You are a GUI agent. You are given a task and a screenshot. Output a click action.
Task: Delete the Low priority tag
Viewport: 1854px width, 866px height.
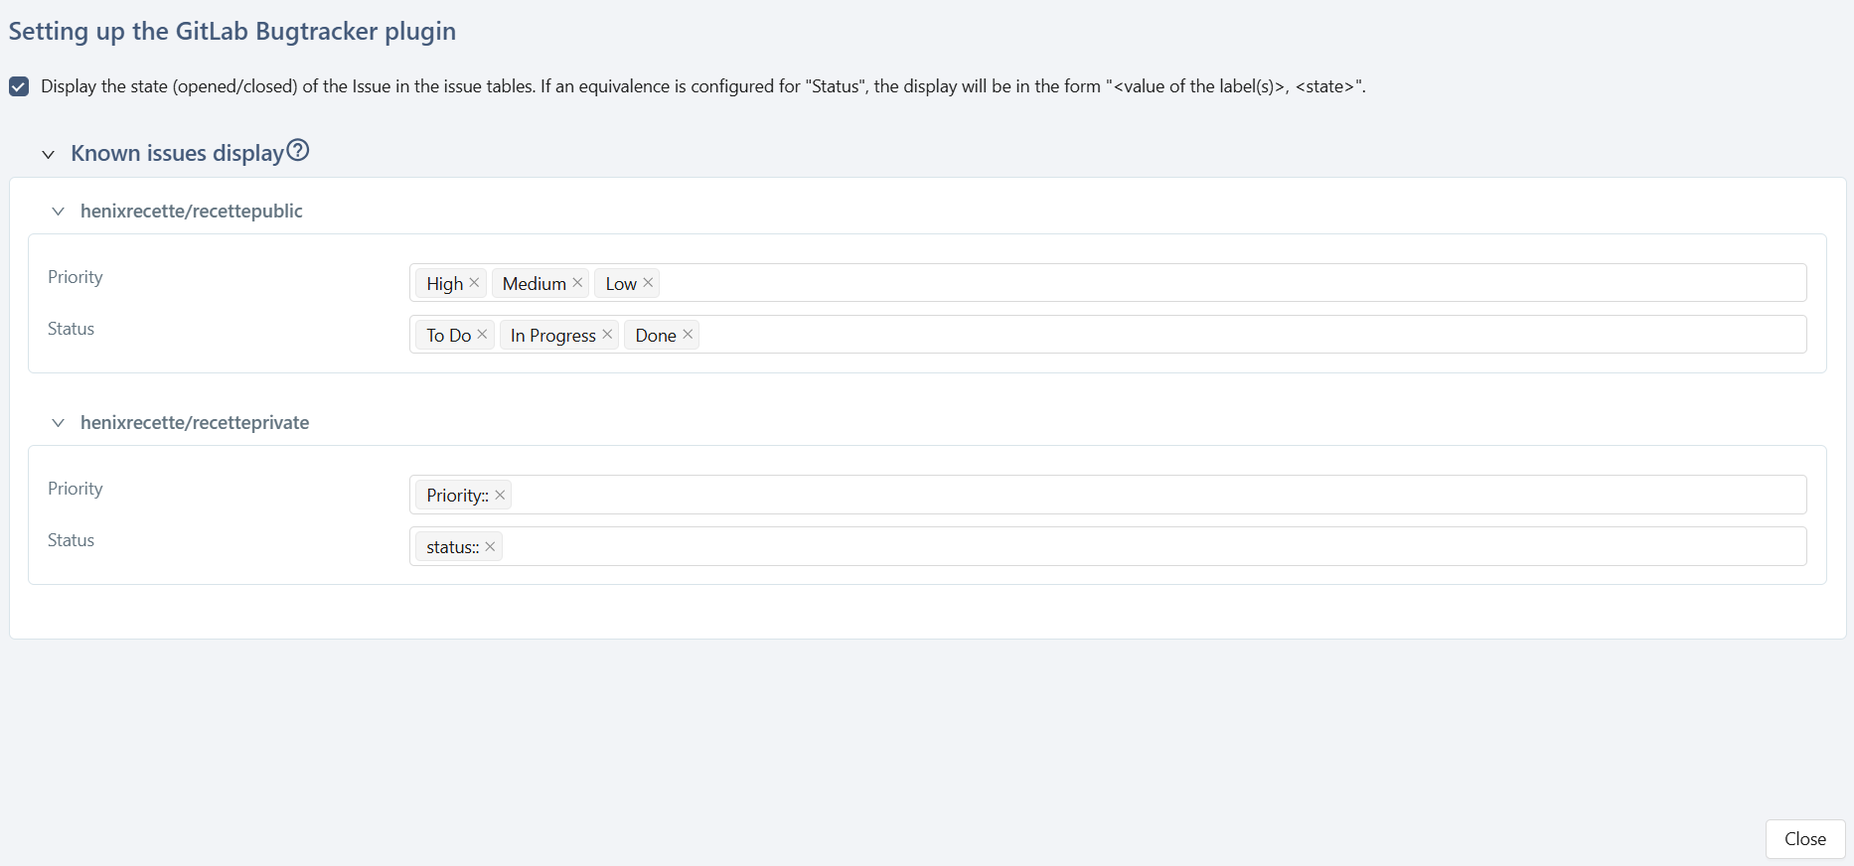pos(648,283)
